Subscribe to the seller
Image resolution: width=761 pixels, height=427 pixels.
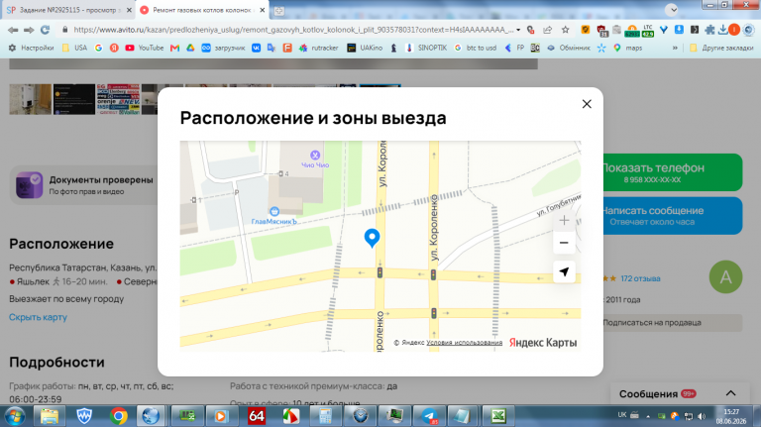[672, 323]
